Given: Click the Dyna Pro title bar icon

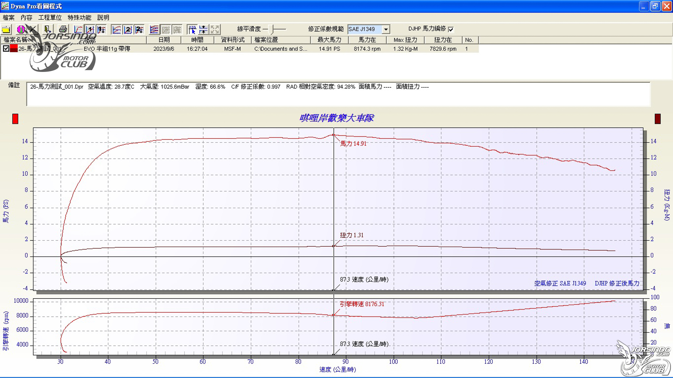Looking at the screenshot, I should pos(5,6).
